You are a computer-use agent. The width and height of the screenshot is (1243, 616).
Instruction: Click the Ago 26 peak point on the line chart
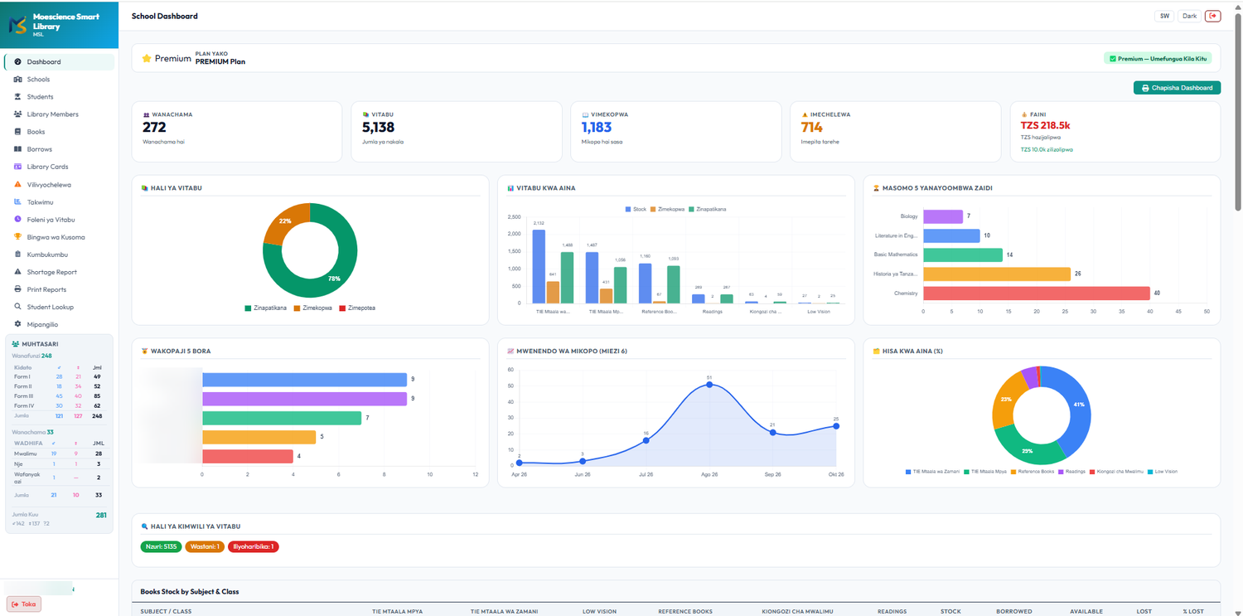point(709,385)
